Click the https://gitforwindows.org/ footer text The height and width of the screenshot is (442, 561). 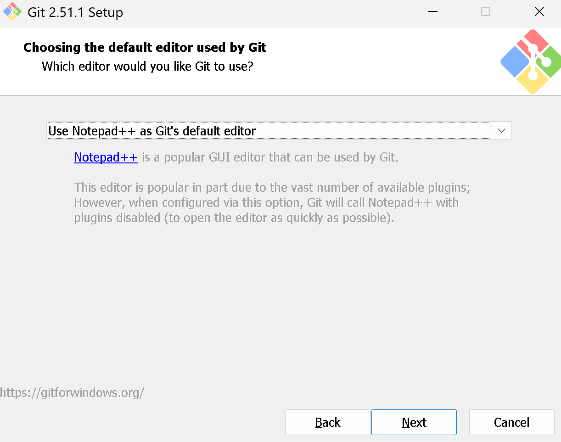(72, 393)
